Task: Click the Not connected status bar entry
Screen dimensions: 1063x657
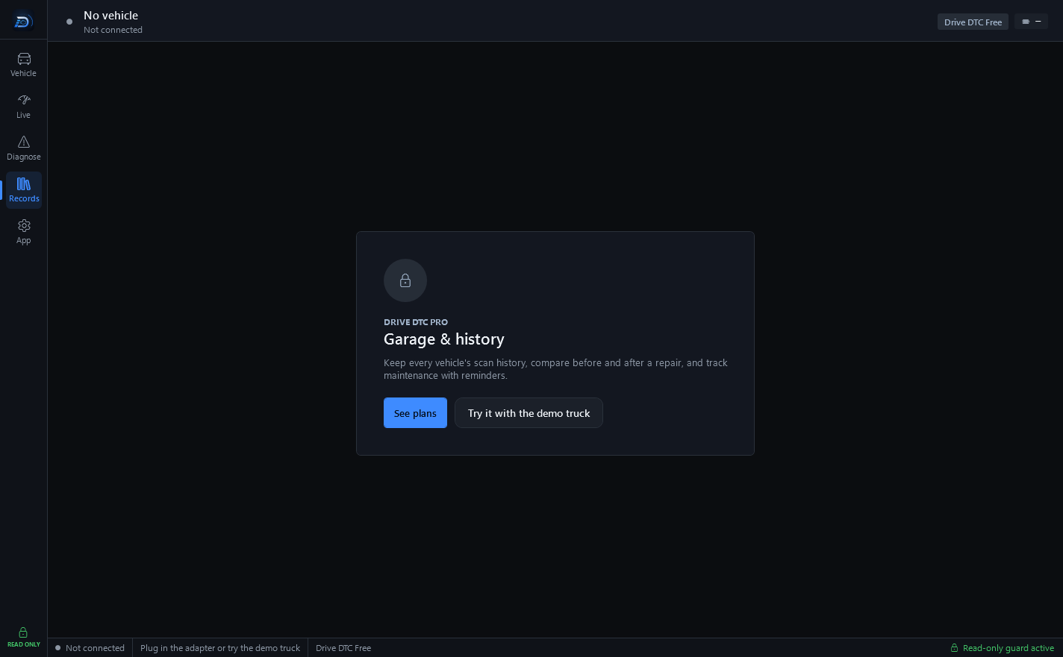Action: pyautogui.click(x=90, y=648)
